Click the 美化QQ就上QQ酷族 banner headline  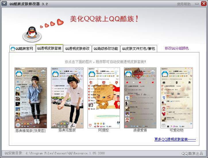coord(104,19)
